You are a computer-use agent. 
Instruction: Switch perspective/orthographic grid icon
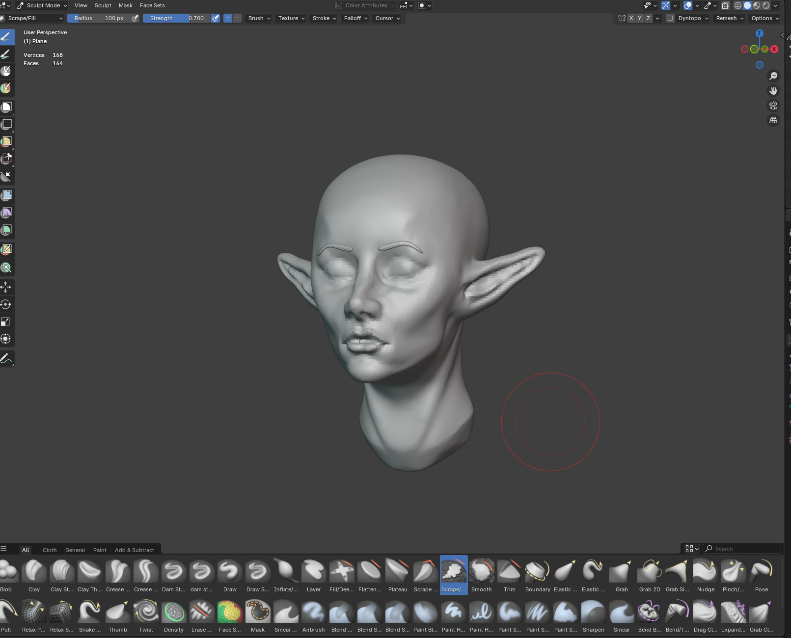(773, 120)
